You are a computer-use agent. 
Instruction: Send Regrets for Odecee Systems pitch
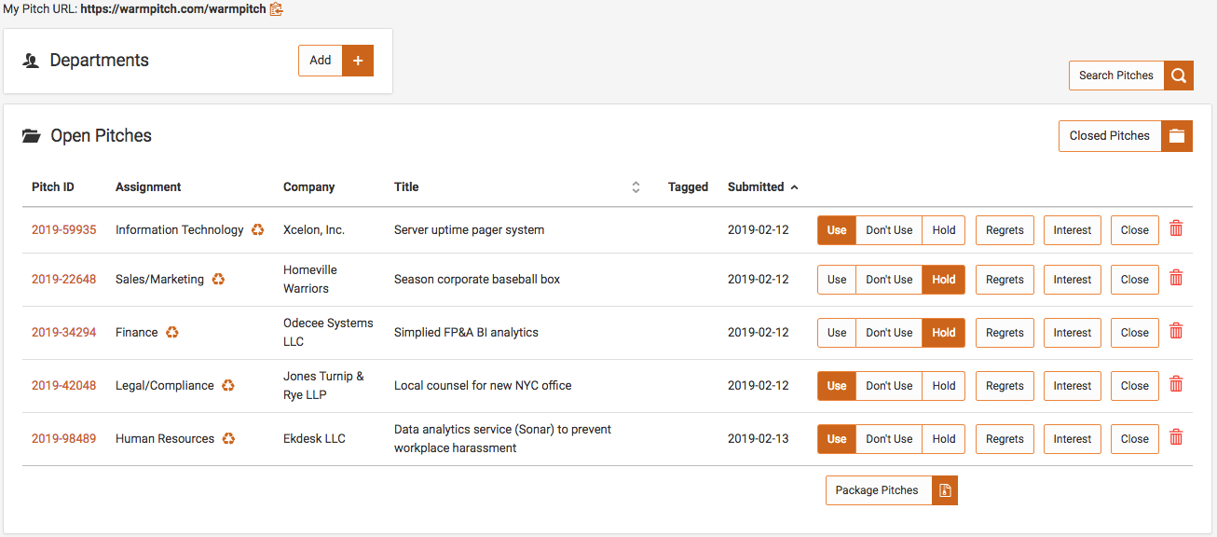1005,333
